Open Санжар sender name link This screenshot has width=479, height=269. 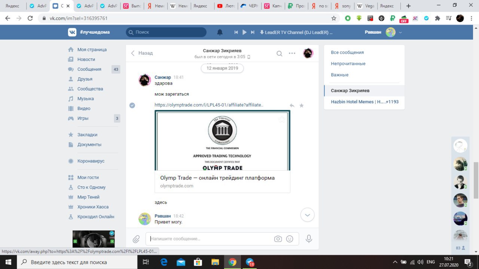click(x=163, y=77)
